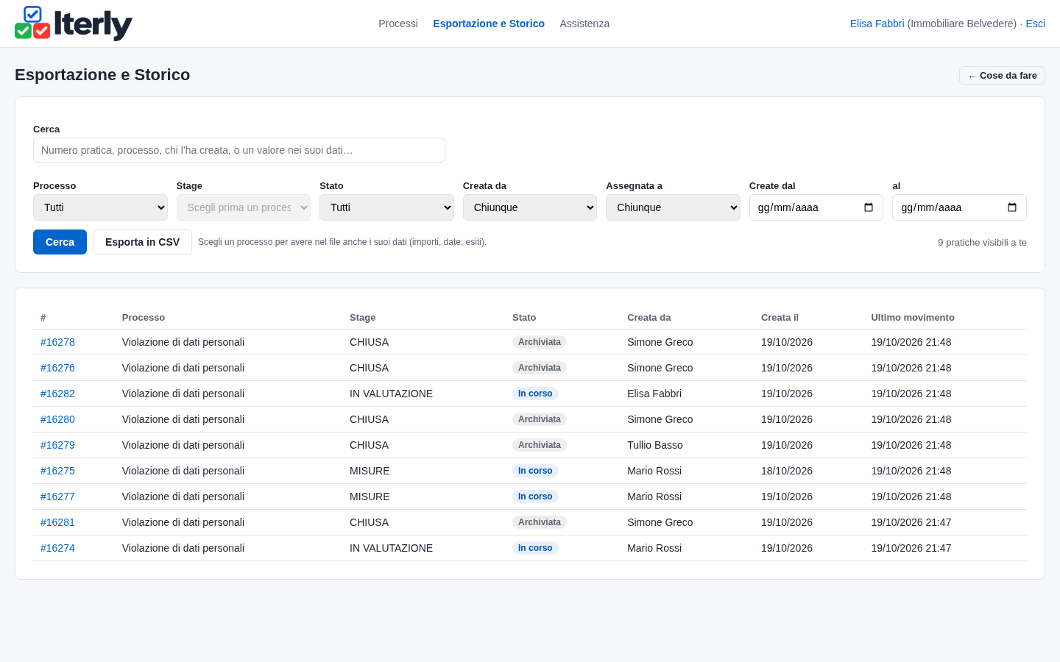Focus the Cerca search field

point(239,150)
